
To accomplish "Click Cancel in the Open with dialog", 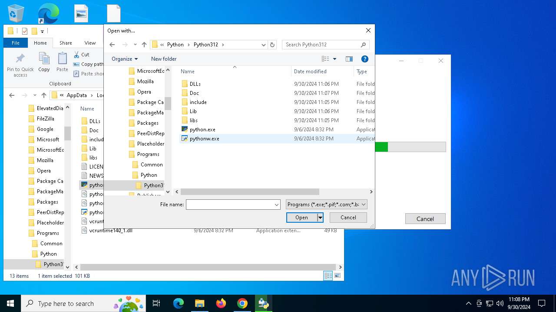I will [x=348, y=218].
